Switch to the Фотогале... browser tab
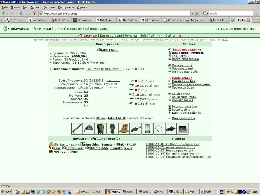This screenshot has width=260, height=195. point(173,20)
